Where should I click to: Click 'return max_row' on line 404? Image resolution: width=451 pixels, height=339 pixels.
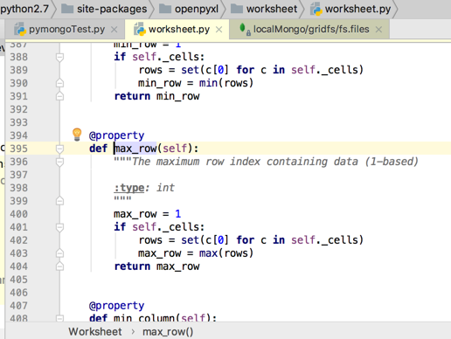(x=156, y=266)
